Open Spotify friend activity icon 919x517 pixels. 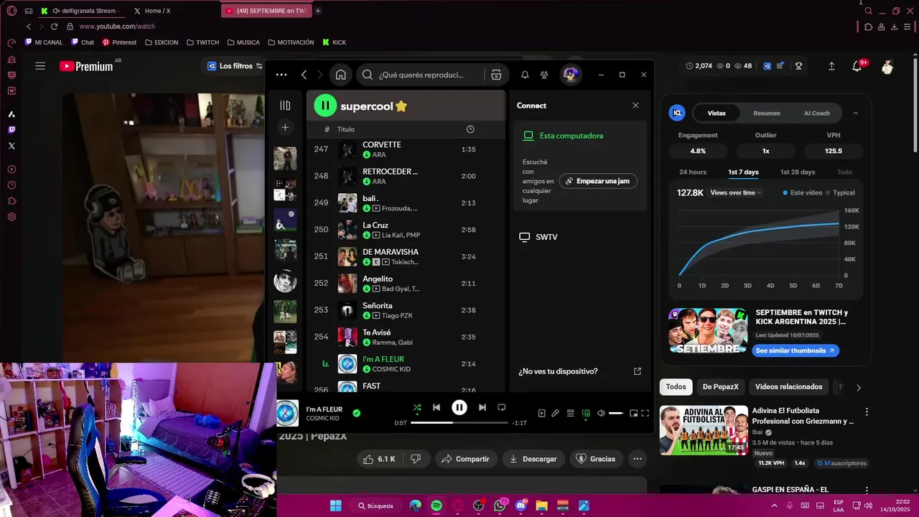[x=544, y=75]
